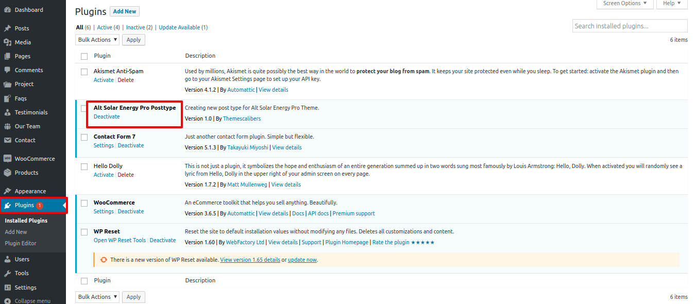The width and height of the screenshot is (696, 304).
Task: Expand the Help panel
Action: 672,4
